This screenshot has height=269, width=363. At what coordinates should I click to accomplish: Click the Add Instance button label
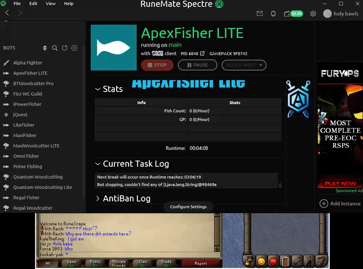click(x=345, y=204)
